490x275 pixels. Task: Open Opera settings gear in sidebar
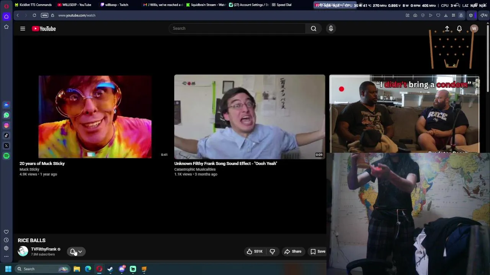click(x=6, y=248)
